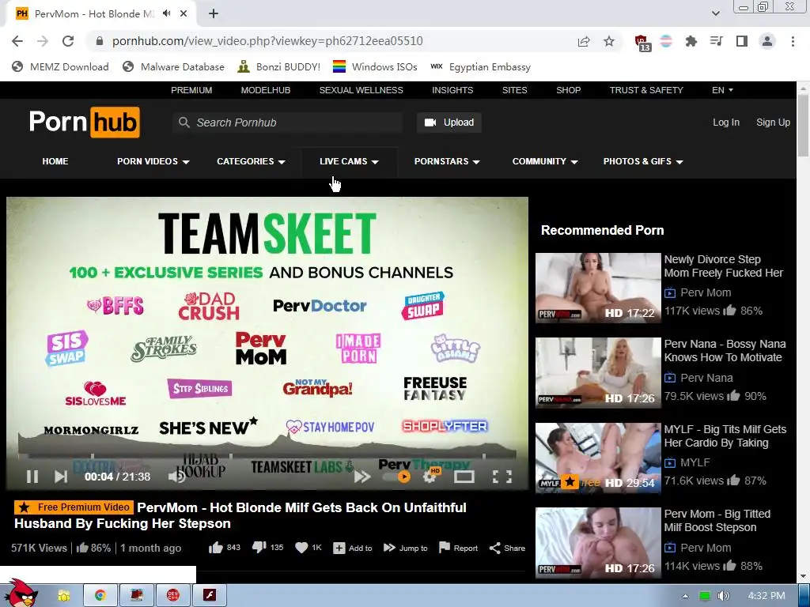Mute the video player volume

pyautogui.click(x=176, y=477)
